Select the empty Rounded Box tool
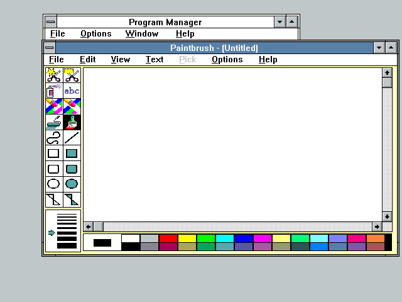Image resolution: width=402 pixels, height=302 pixels. coord(54,169)
